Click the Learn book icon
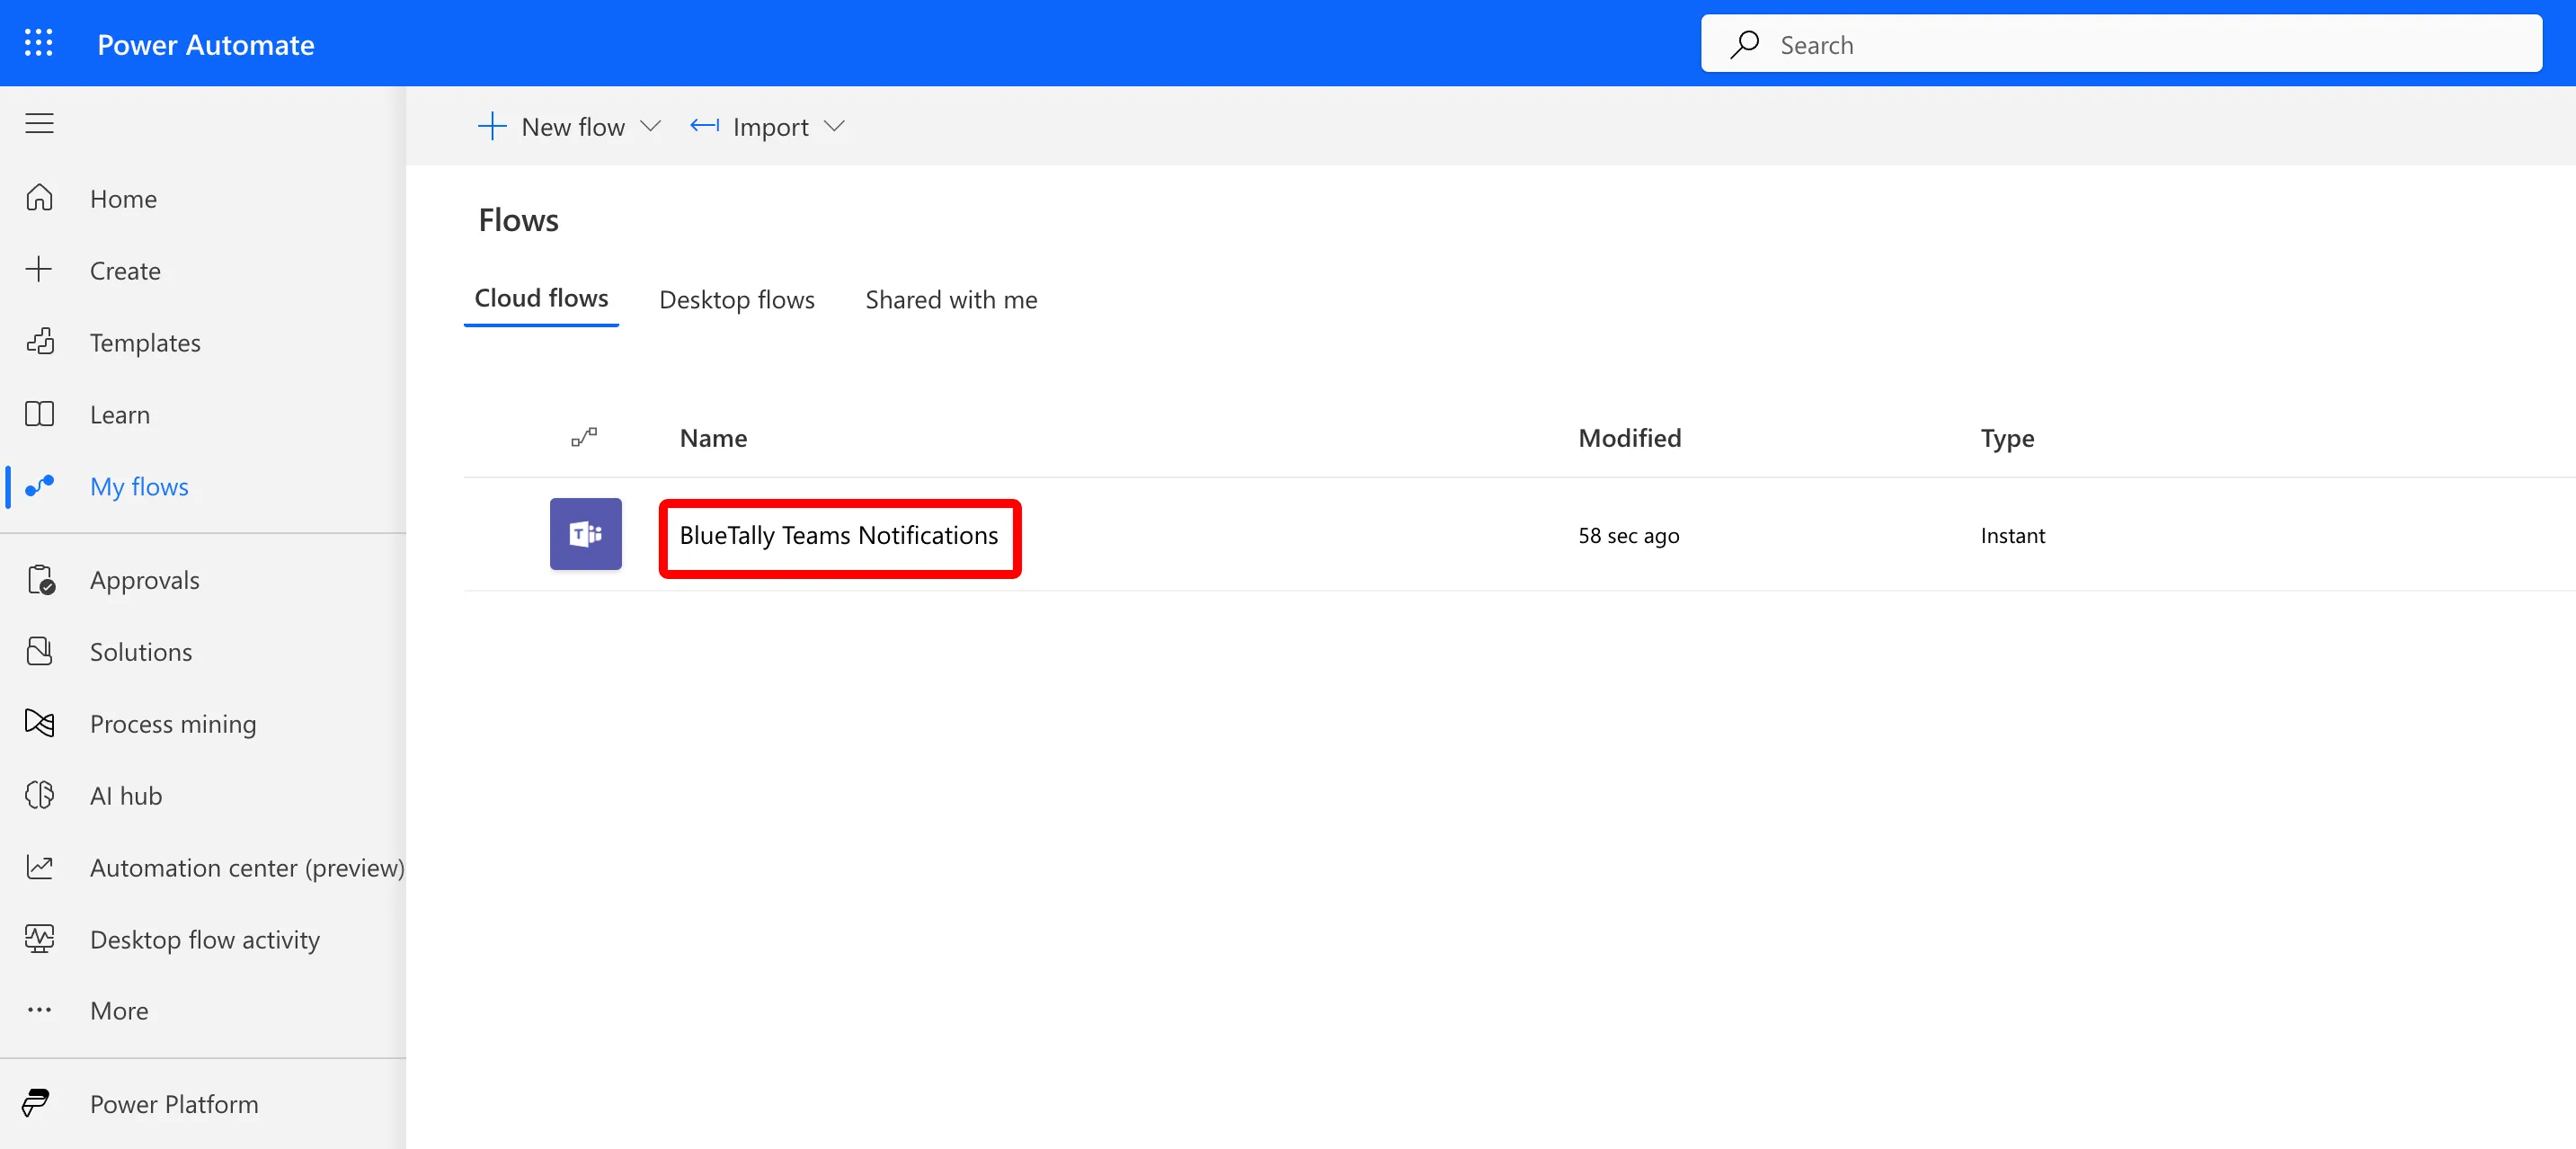 click(x=39, y=414)
